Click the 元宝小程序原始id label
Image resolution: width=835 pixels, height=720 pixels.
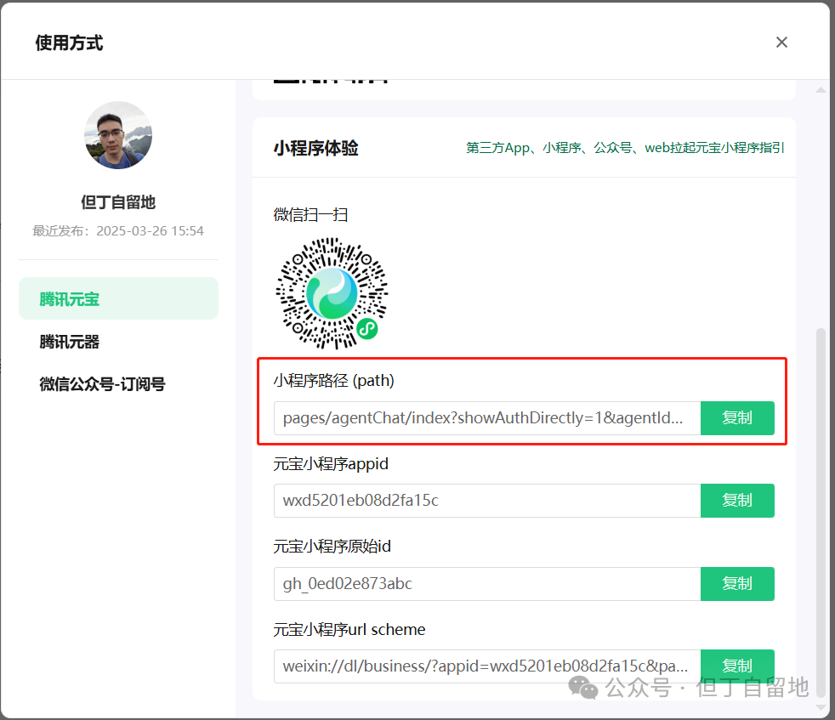332,547
